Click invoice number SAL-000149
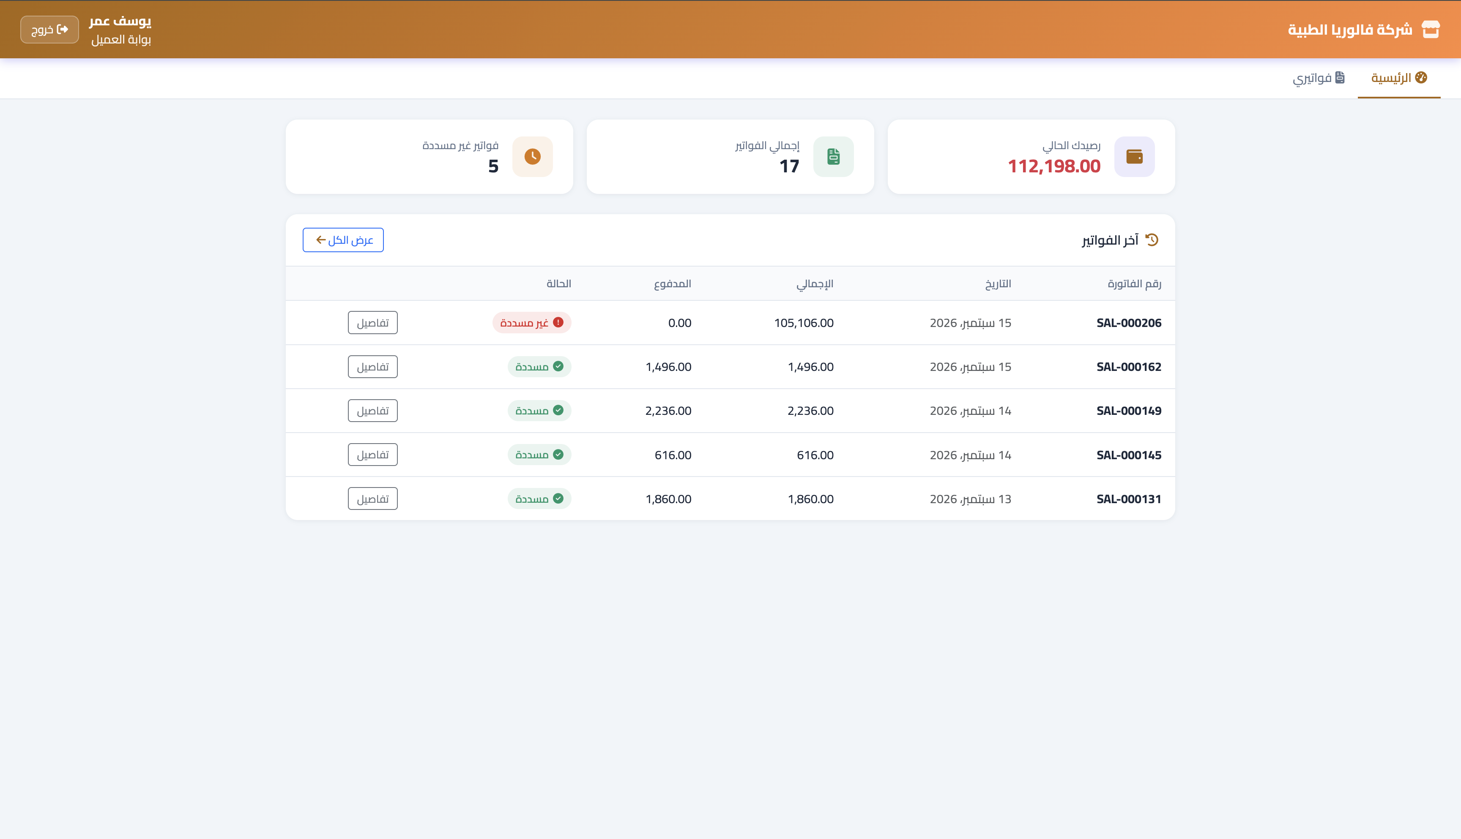 [1128, 411]
